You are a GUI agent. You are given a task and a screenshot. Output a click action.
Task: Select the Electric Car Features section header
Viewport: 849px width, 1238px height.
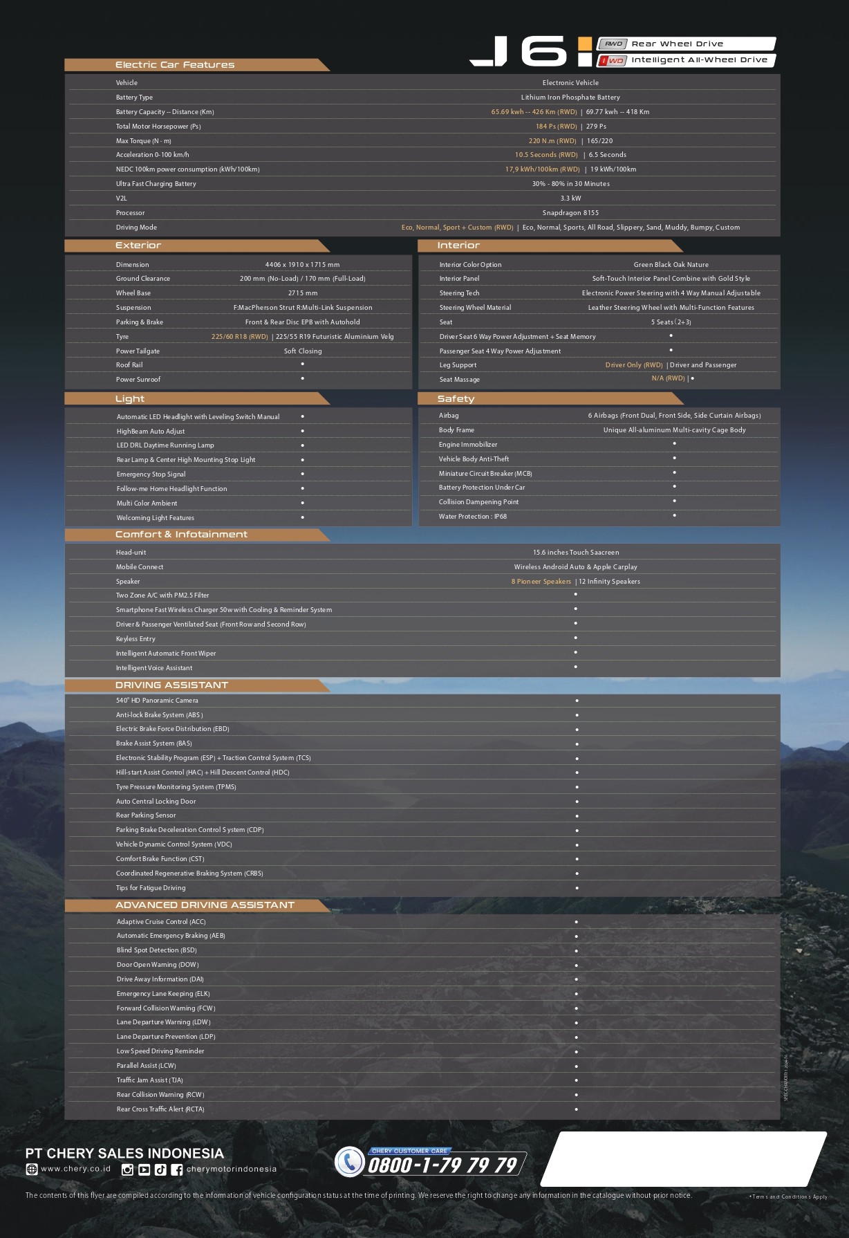coord(175,65)
